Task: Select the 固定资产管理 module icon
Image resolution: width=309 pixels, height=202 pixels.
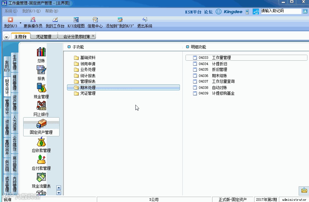Action: (x=41, y=124)
